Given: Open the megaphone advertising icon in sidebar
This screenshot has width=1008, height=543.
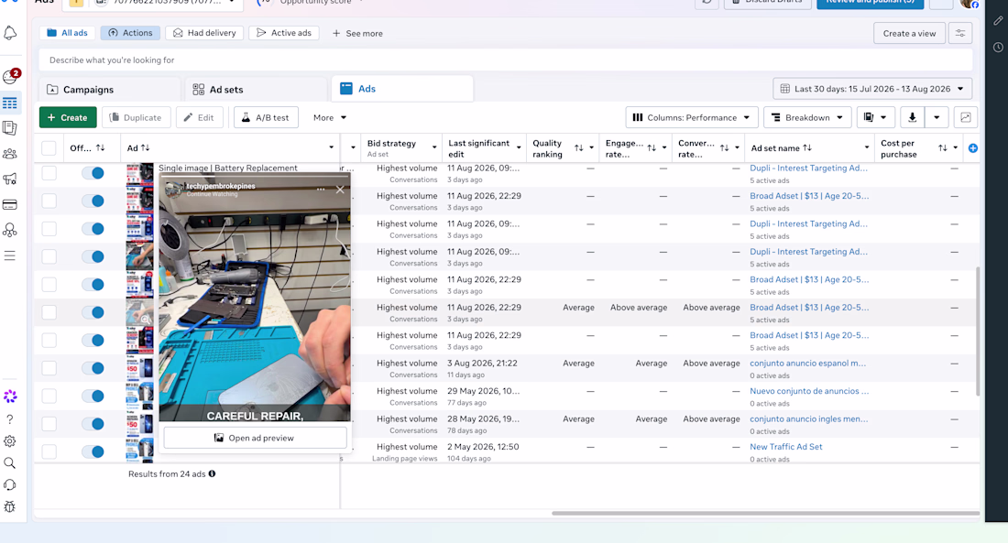Looking at the screenshot, I should coord(10,179).
